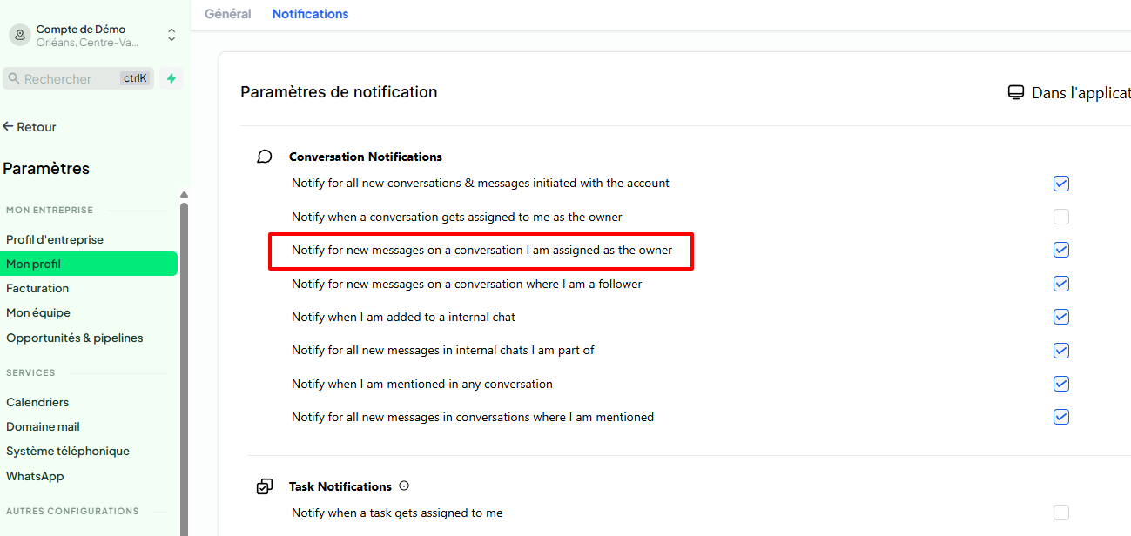Open the Compte de Démo account switcher

coord(172,35)
